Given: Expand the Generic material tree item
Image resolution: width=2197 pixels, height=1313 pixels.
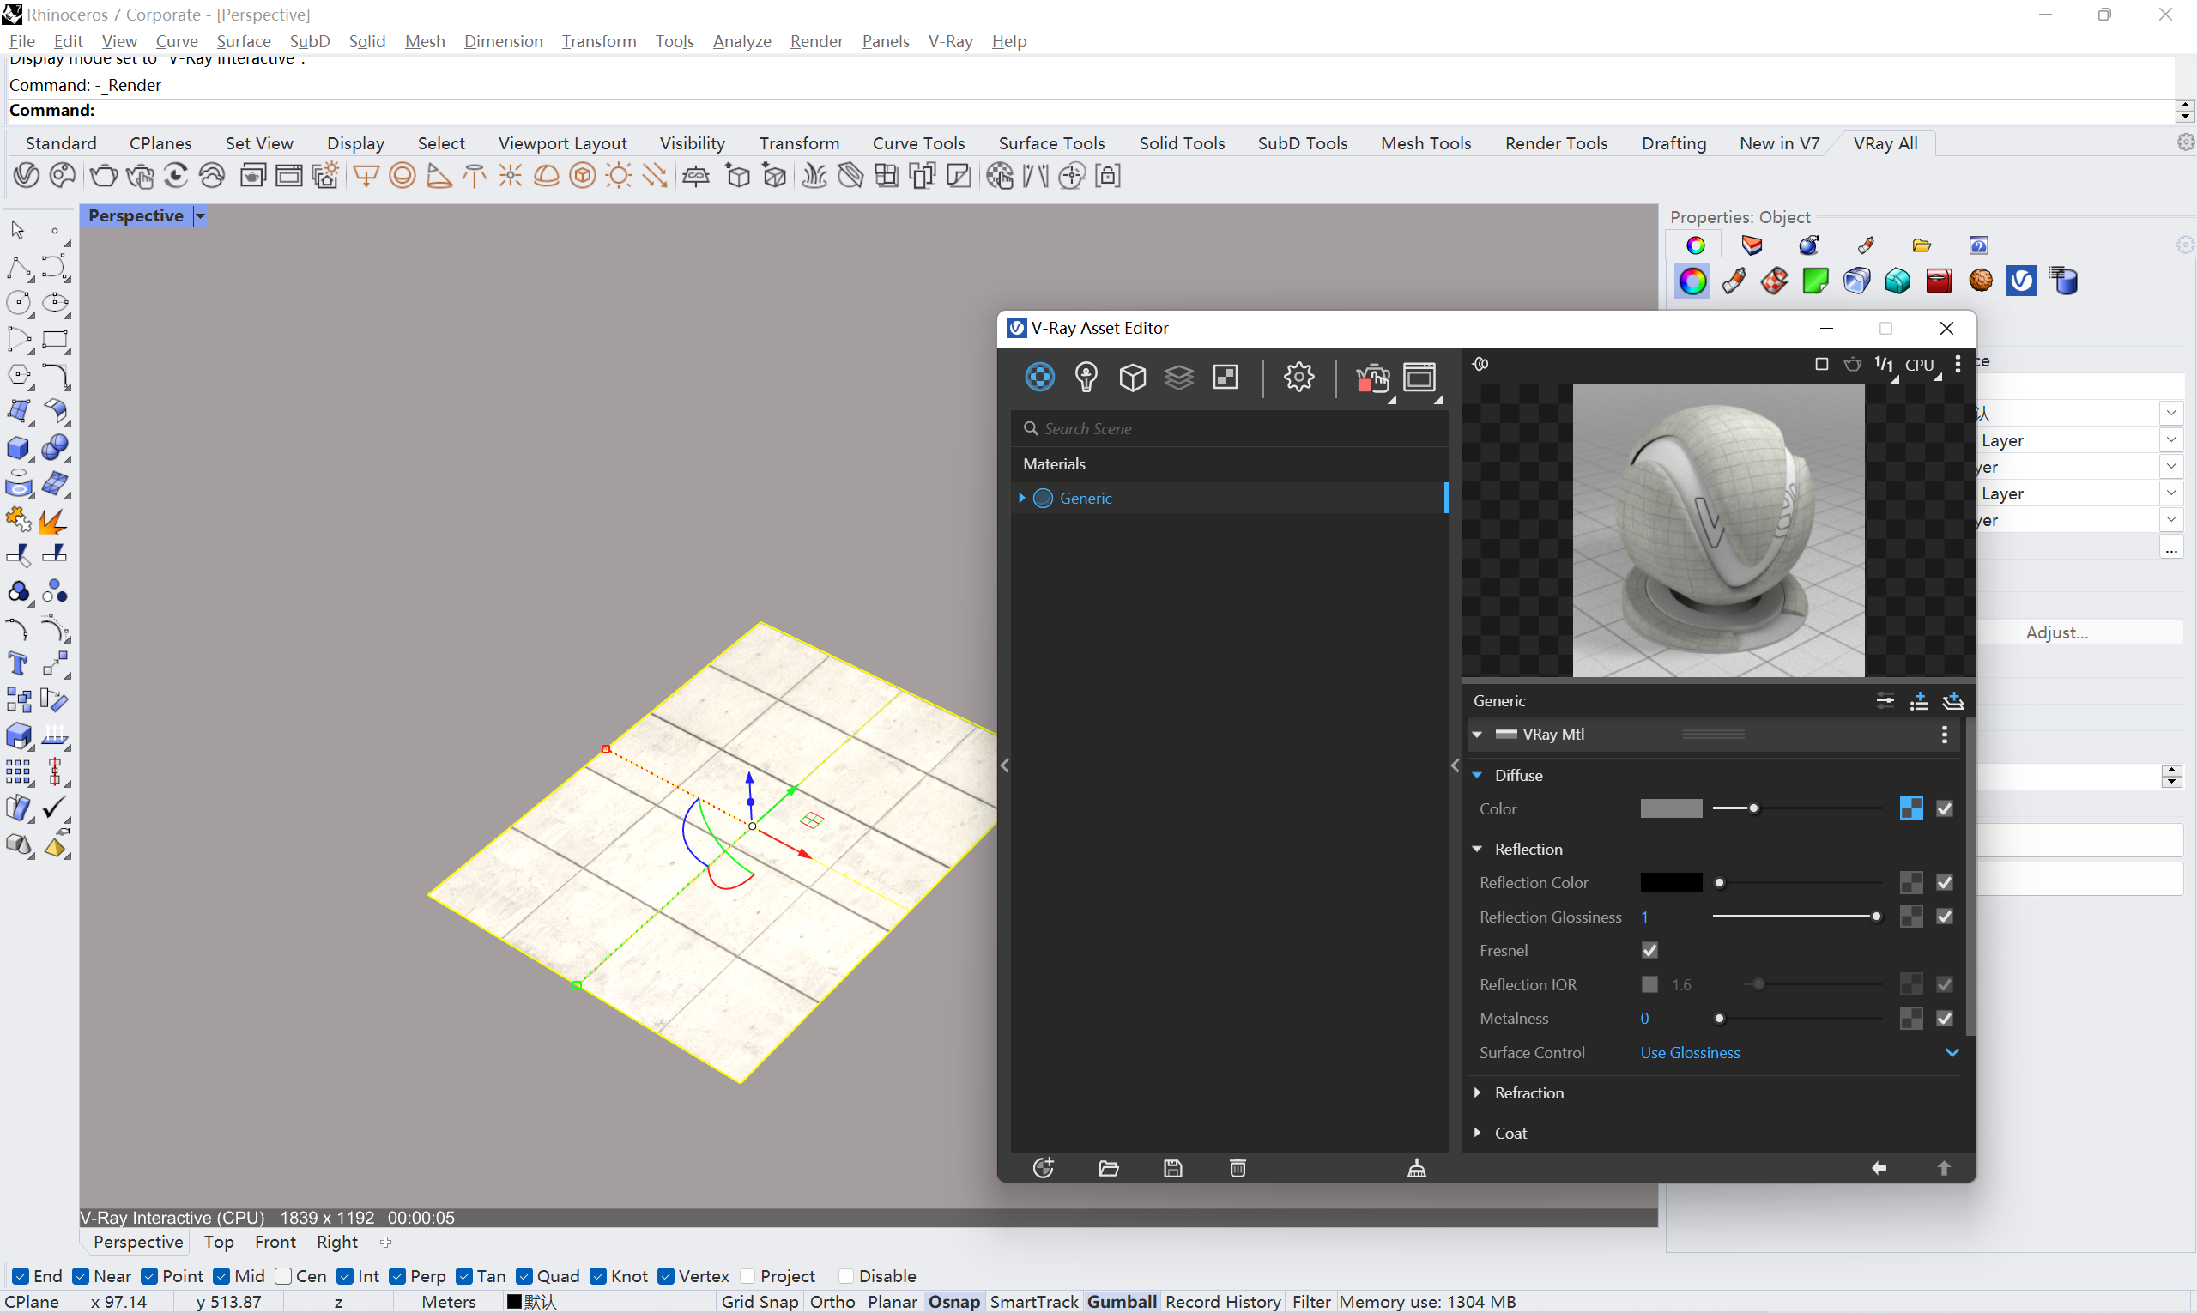Looking at the screenshot, I should point(1022,498).
